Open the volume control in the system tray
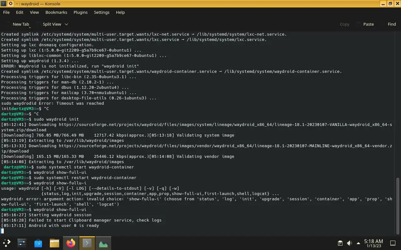 click(349, 243)
